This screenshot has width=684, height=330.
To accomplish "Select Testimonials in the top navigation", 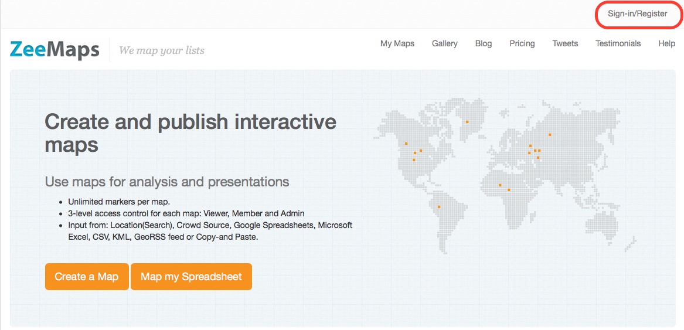I will (618, 43).
